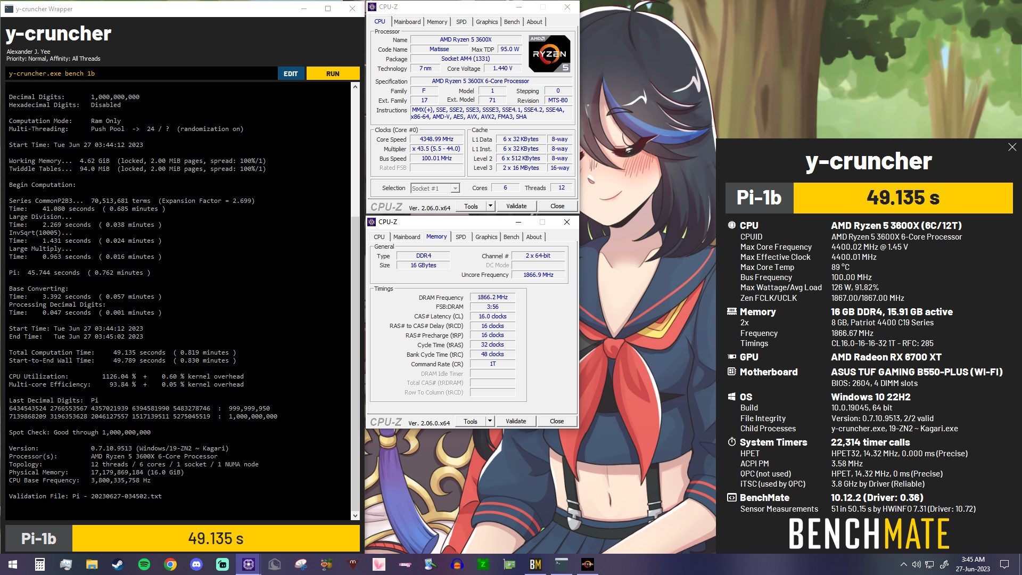Image resolution: width=1022 pixels, height=575 pixels.
Task: Open the headphones taskbar icon
Action: (457, 564)
